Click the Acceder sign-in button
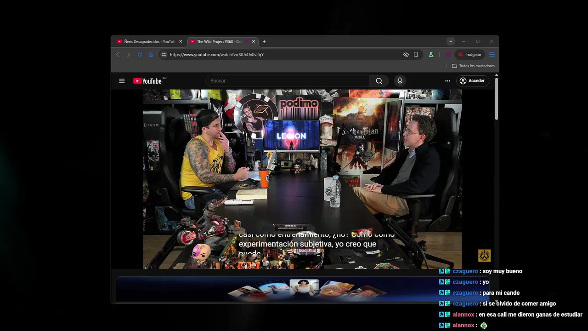Image resolution: width=588 pixels, height=331 pixels. (x=472, y=81)
